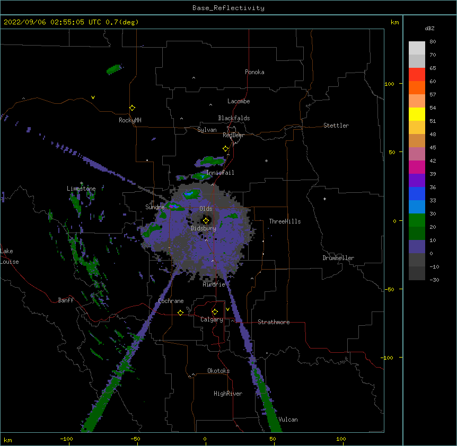Click the orange 57-60 dBZ legend swatch

417,87
